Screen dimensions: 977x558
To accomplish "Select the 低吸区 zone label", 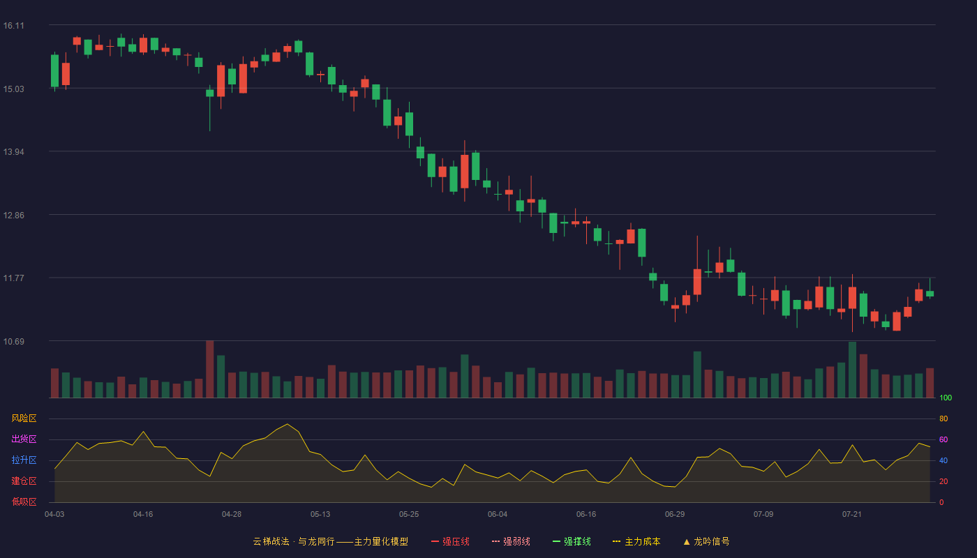I will (x=24, y=502).
